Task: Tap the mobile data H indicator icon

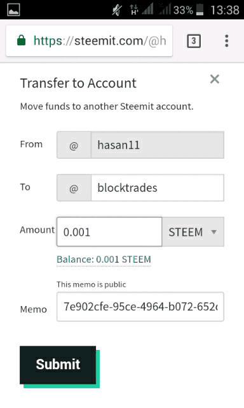Action: [x=134, y=10]
